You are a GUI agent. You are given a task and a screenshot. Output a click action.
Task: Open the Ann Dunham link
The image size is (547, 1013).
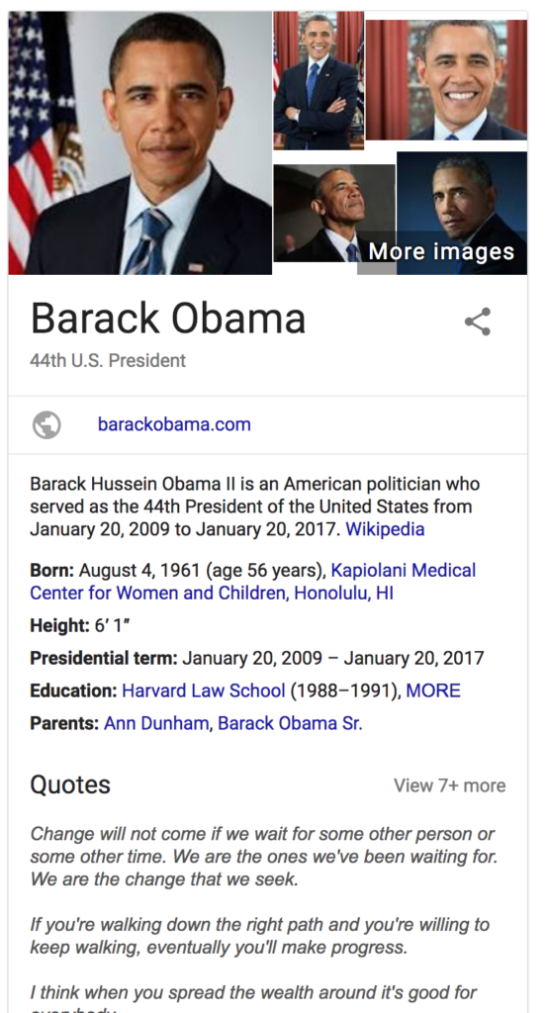click(x=156, y=723)
